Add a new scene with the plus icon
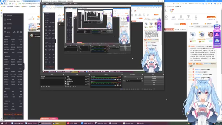The width and height of the screenshot is (222, 125). click(x=42, y=87)
